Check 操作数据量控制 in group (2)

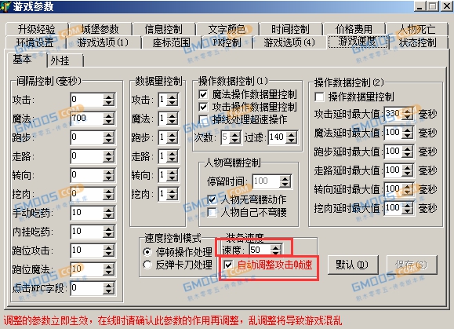tap(319, 97)
